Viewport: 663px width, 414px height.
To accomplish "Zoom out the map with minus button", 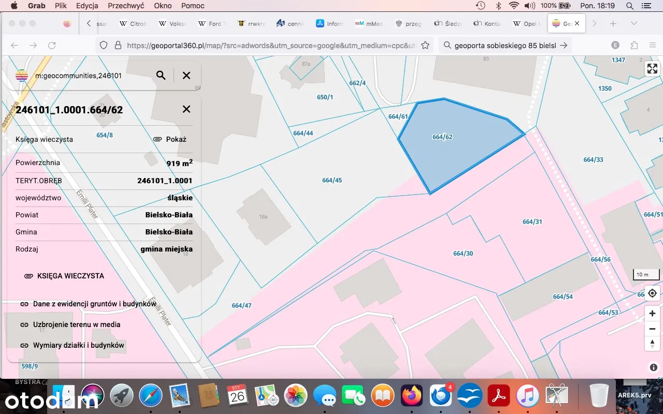I will (x=652, y=329).
